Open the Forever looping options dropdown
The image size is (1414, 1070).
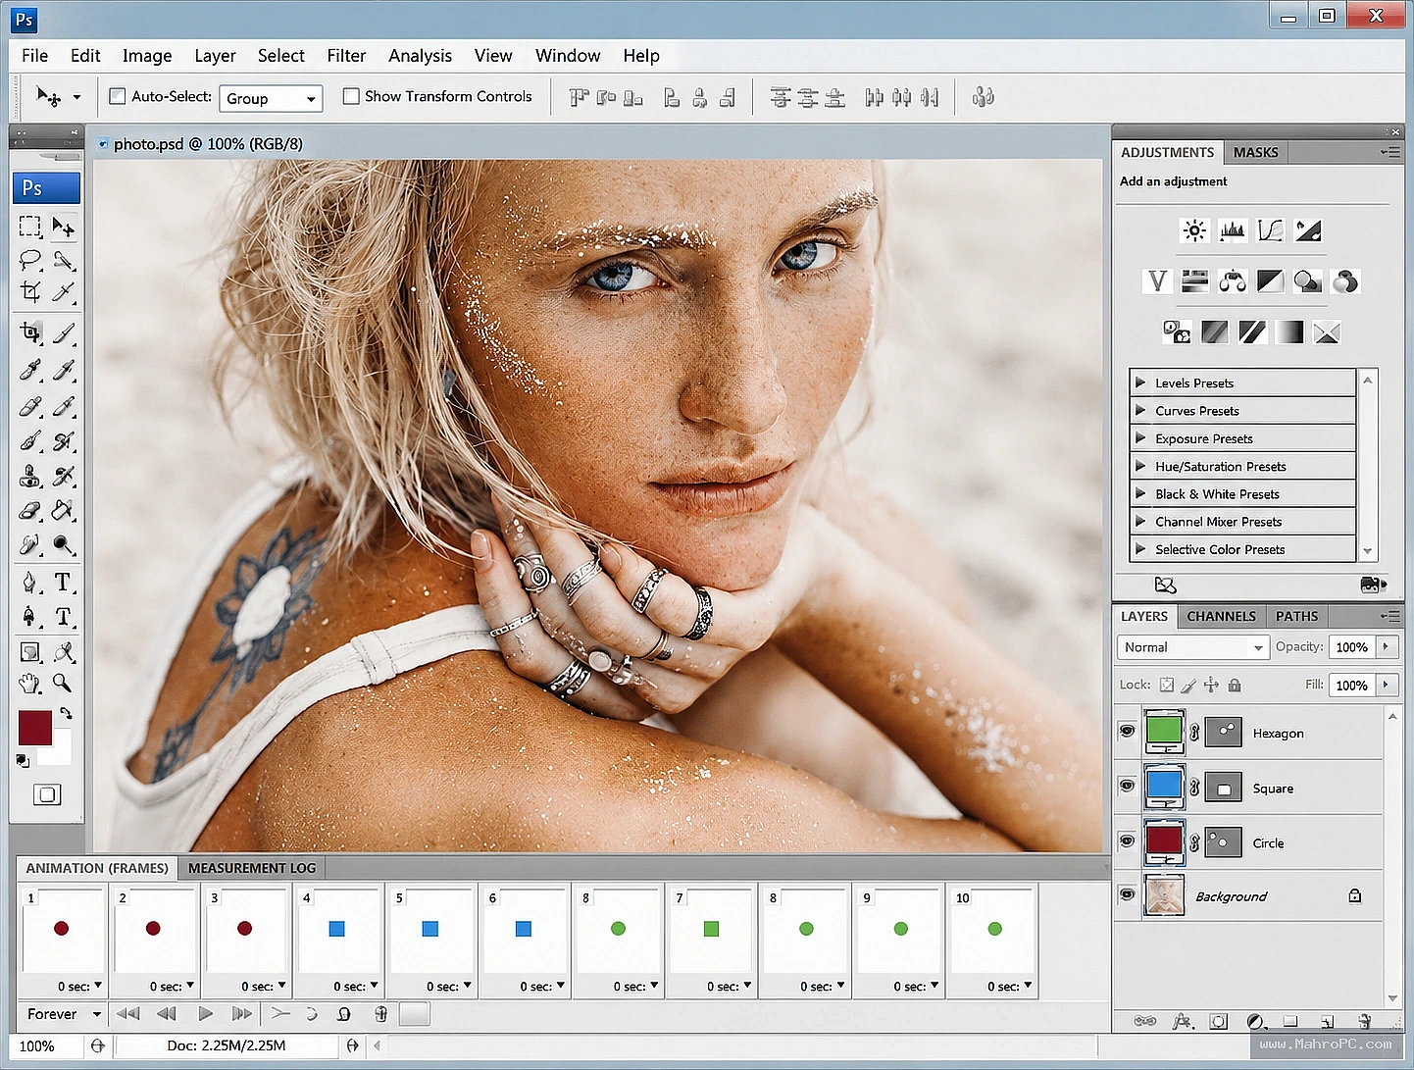coord(64,1014)
